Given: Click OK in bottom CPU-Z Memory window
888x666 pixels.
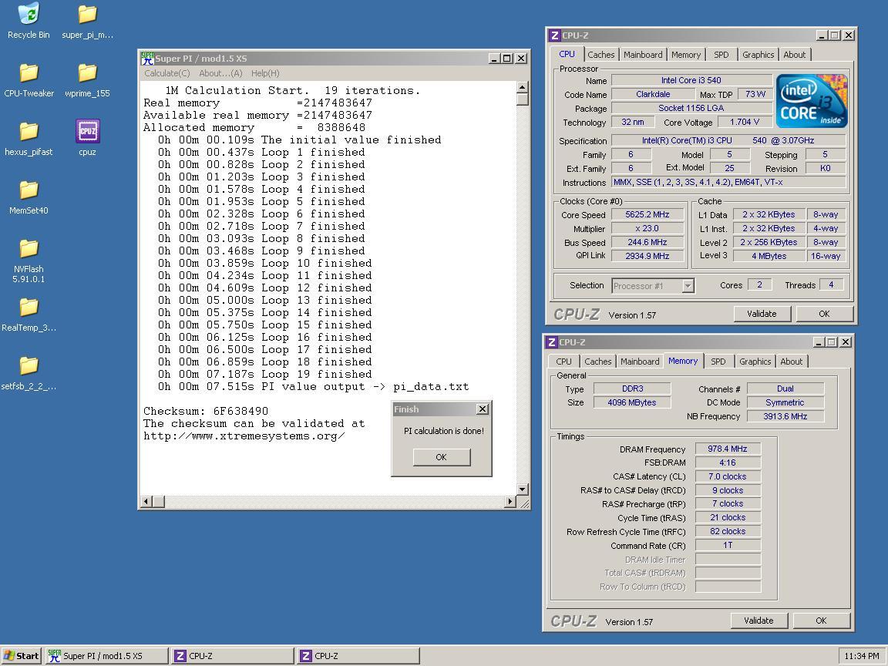Looking at the screenshot, I should coord(821,621).
